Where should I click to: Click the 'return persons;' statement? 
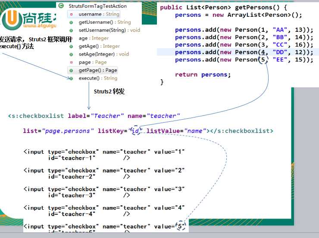click(x=203, y=74)
